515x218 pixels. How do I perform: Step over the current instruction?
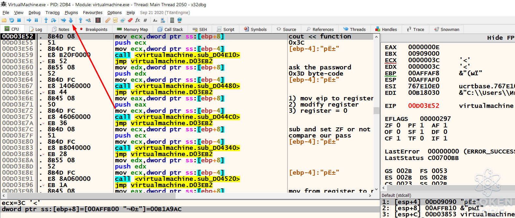tap(53, 20)
